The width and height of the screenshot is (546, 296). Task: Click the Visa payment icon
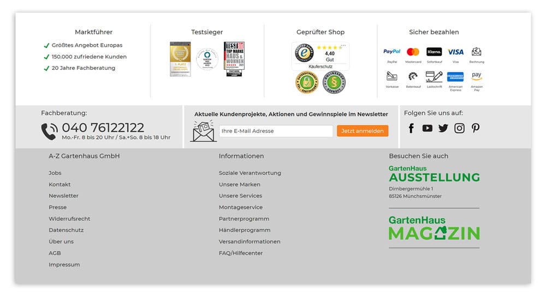(455, 52)
